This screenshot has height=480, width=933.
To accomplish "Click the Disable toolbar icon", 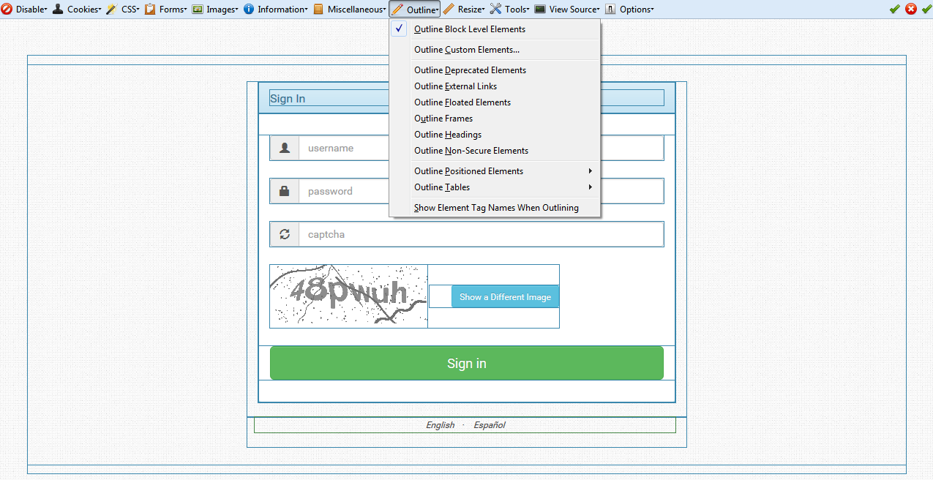I will coord(7,10).
